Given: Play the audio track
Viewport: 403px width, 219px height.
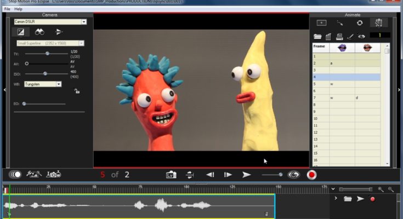Looking at the screenshot, I should 360,199.
